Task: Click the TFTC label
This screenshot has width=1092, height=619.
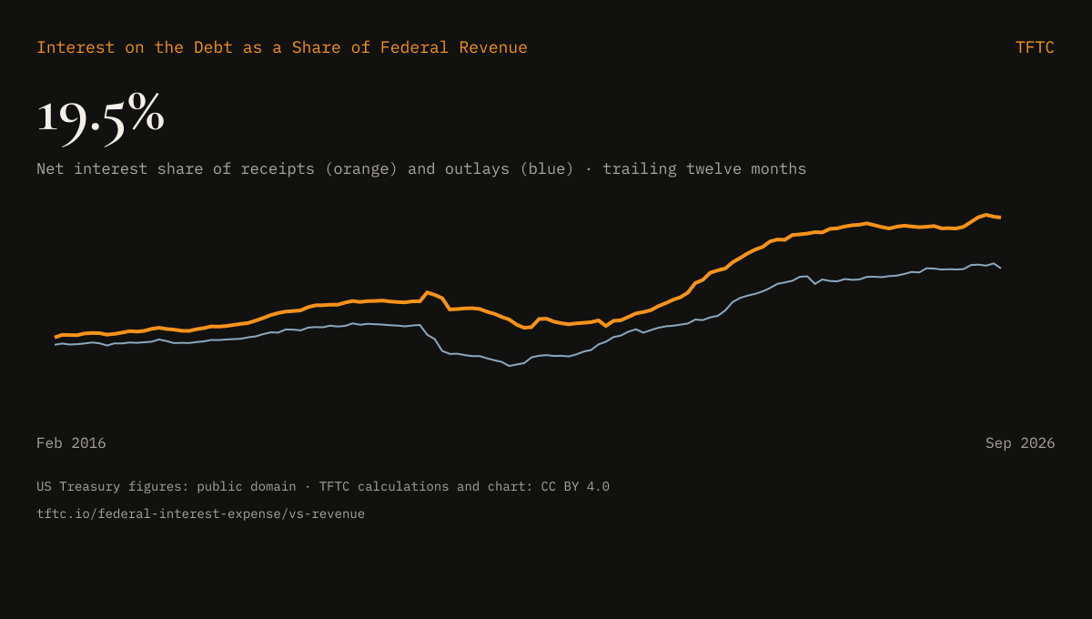Action: point(1035,47)
